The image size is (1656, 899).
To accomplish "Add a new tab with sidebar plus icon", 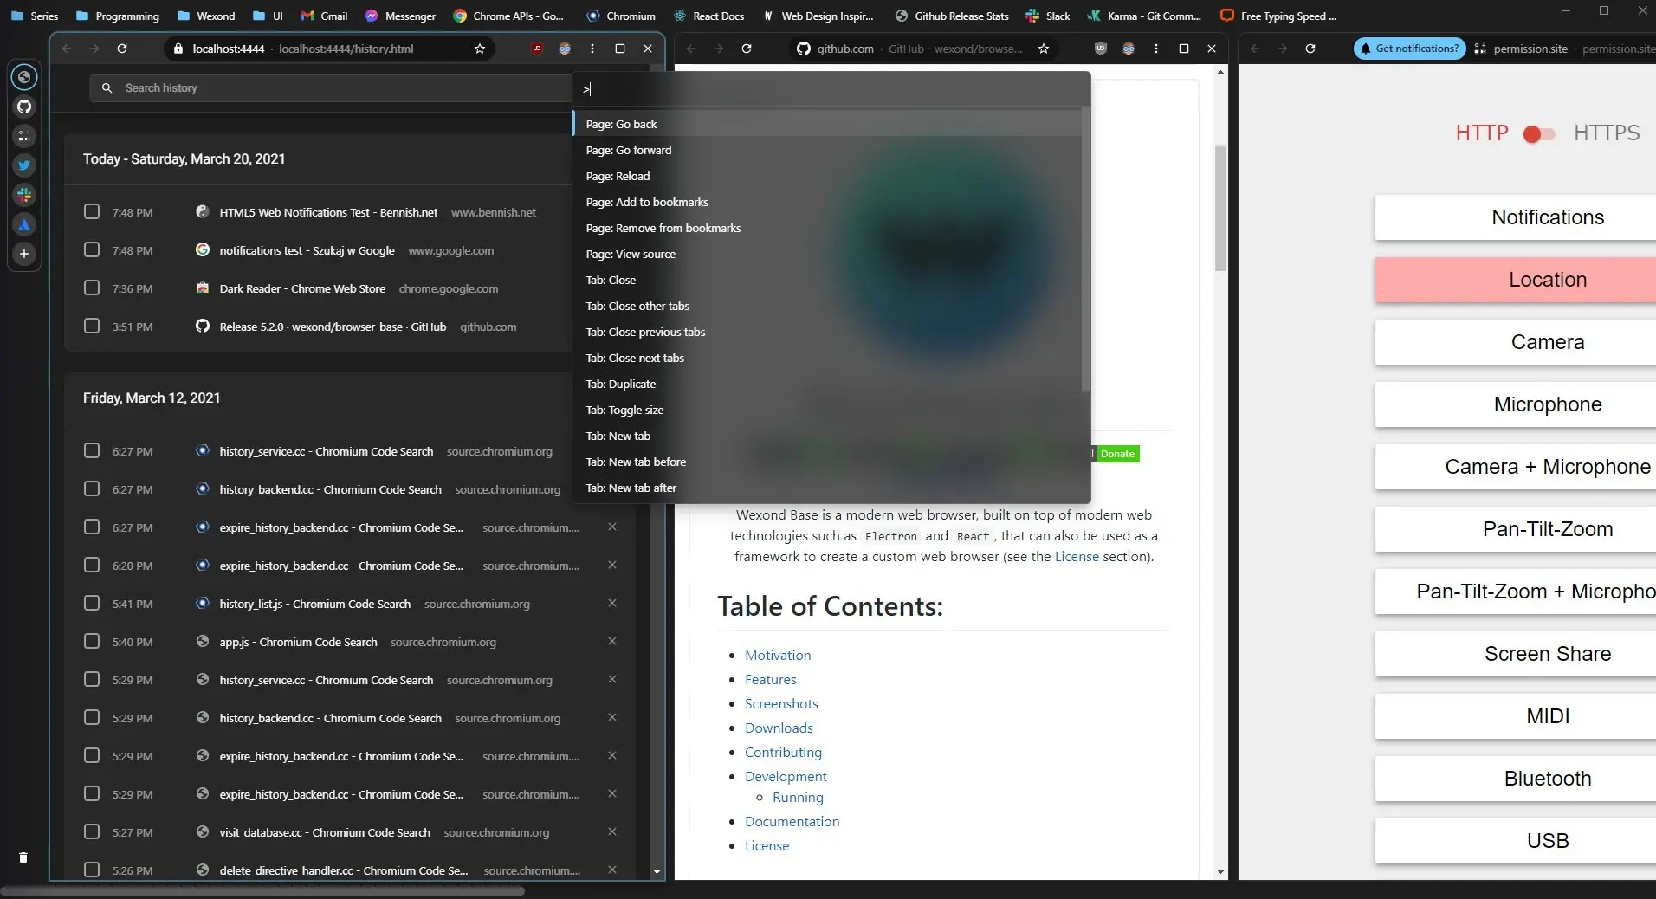I will pyautogui.click(x=24, y=254).
